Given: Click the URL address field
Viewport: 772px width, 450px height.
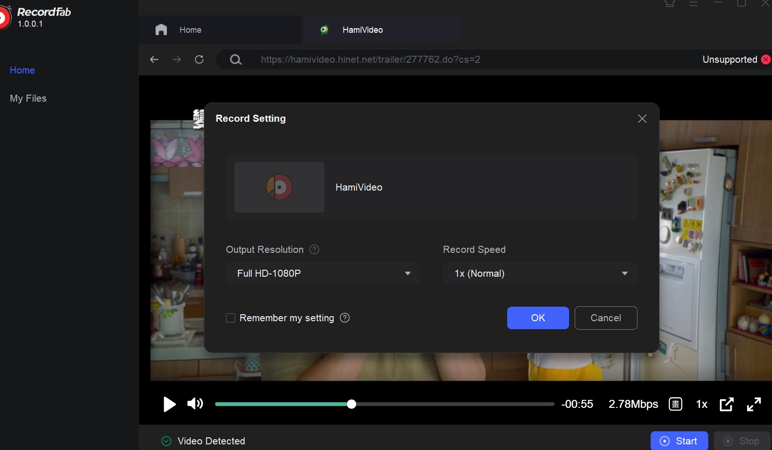Looking at the screenshot, I should click(370, 59).
